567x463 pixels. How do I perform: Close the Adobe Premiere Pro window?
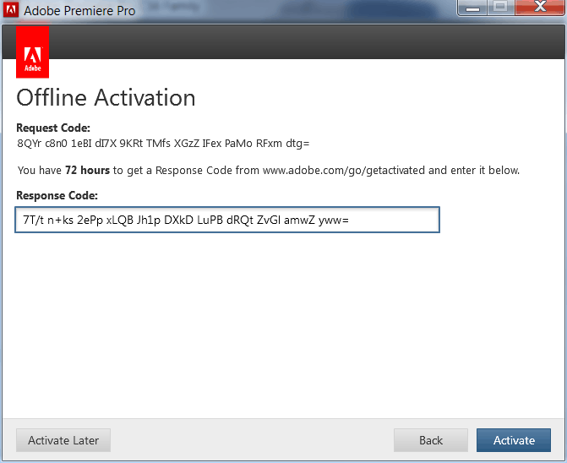click(x=540, y=8)
